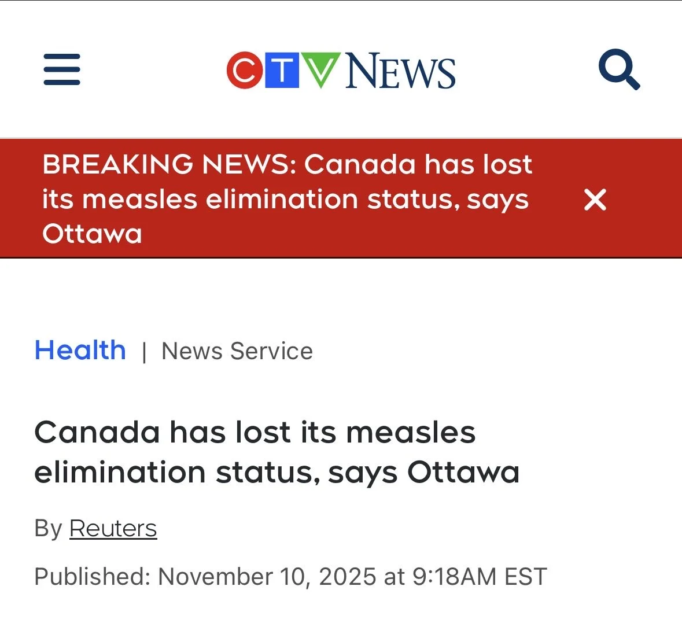Open the breaking news measles banner story

click(x=286, y=200)
